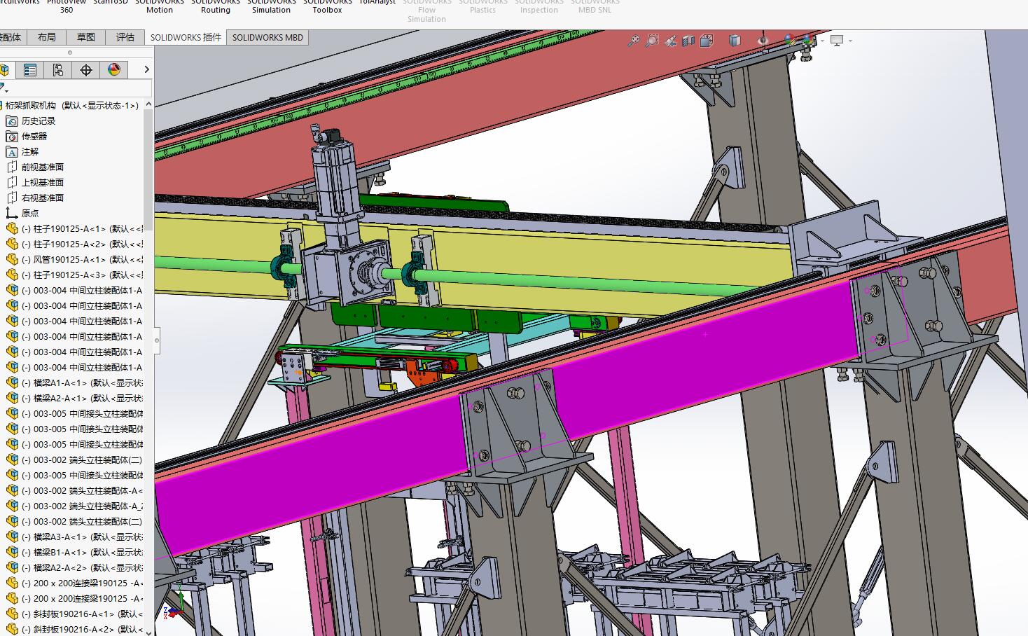Viewport: 1028px width, 636px height.
Task: Click the SOLIDWORKS Toolbox add-in button
Action: (328, 6)
